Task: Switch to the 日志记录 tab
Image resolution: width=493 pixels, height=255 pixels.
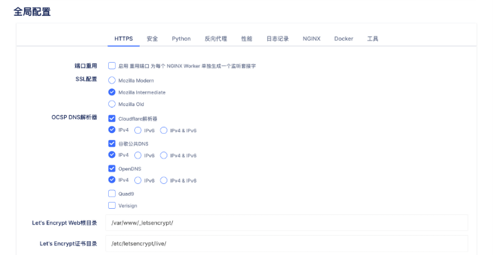Action: click(x=277, y=39)
